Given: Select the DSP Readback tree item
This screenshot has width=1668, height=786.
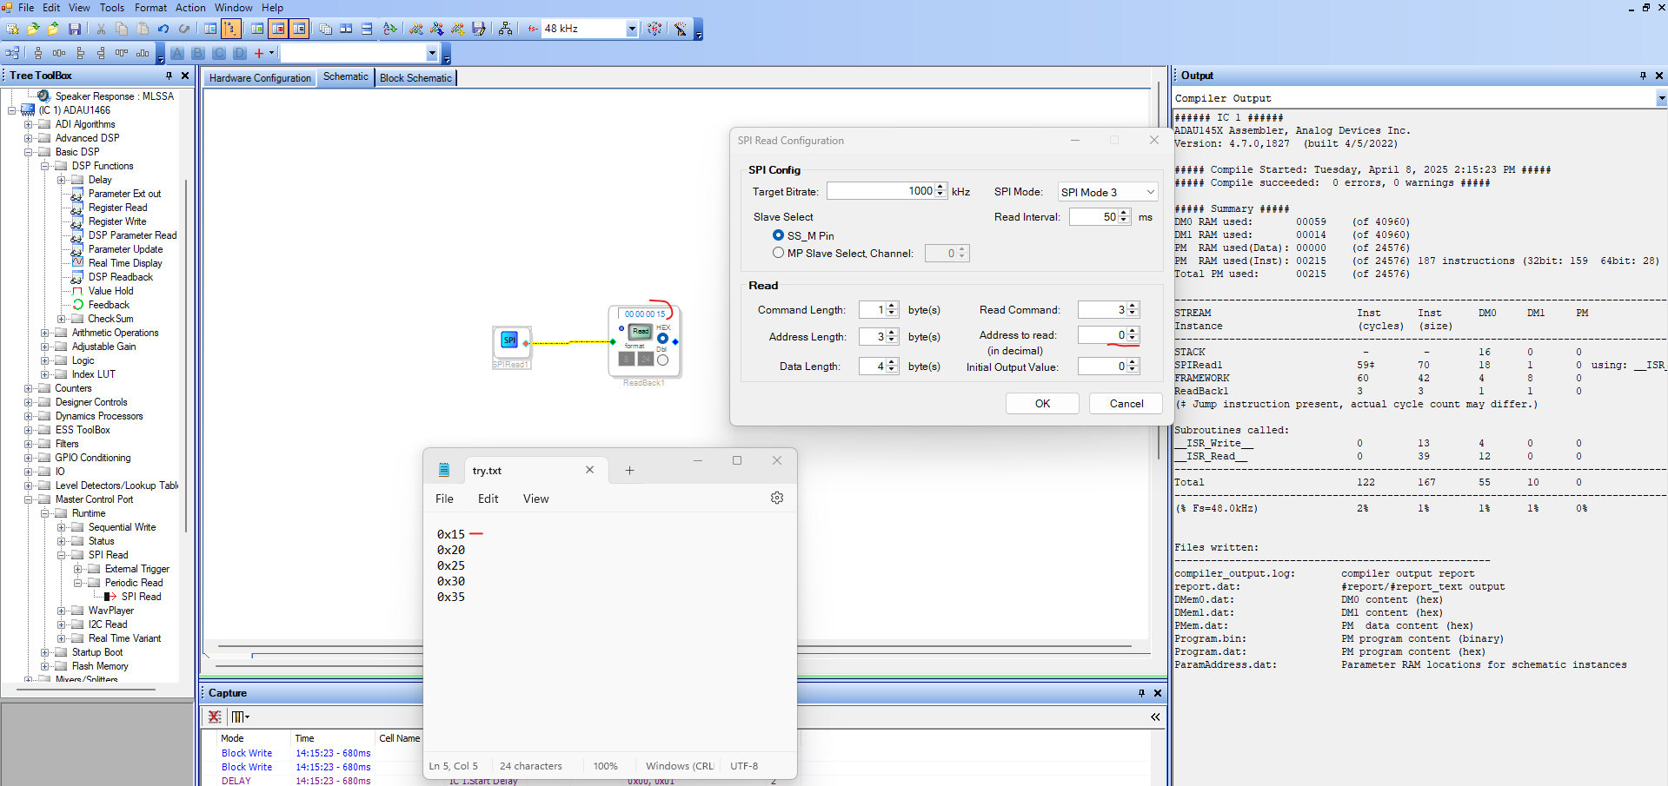Looking at the screenshot, I should (121, 277).
